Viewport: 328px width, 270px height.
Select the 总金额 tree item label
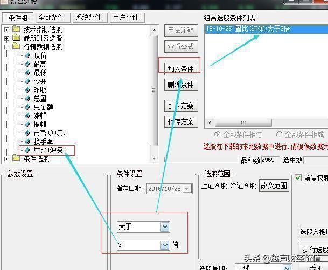[43, 107]
